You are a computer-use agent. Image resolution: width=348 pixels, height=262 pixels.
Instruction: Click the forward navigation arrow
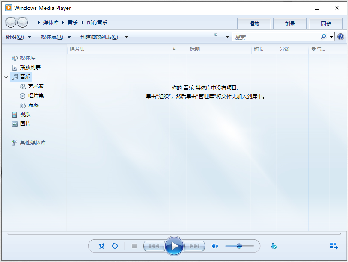(x=22, y=22)
